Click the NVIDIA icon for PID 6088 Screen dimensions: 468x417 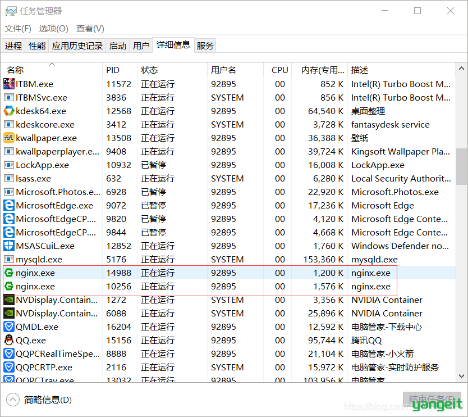click(8, 313)
